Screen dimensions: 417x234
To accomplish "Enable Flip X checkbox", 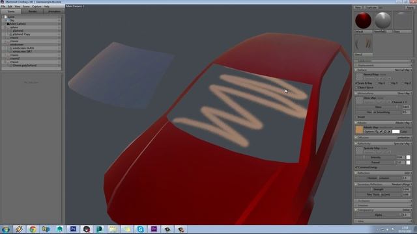I will coord(377,83).
